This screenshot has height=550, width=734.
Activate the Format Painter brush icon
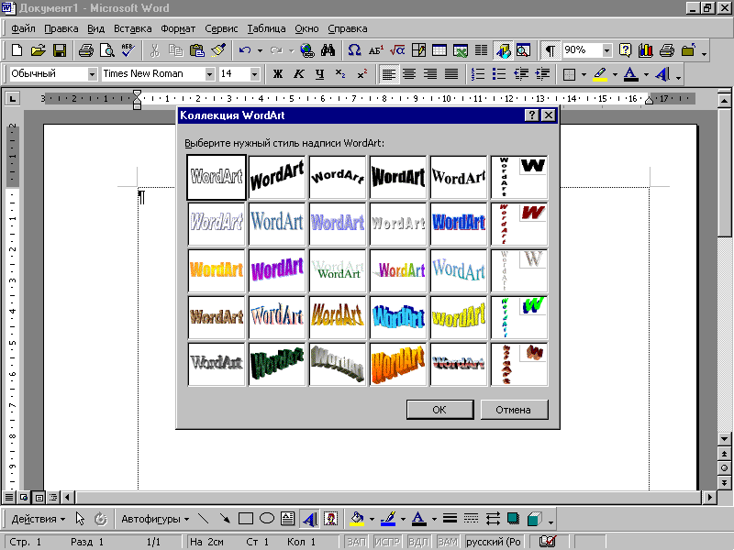(218, 50)
